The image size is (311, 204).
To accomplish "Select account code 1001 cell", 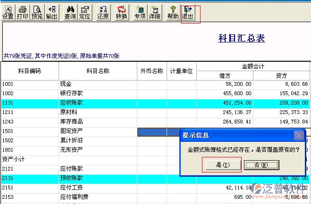I will (30, 84).
